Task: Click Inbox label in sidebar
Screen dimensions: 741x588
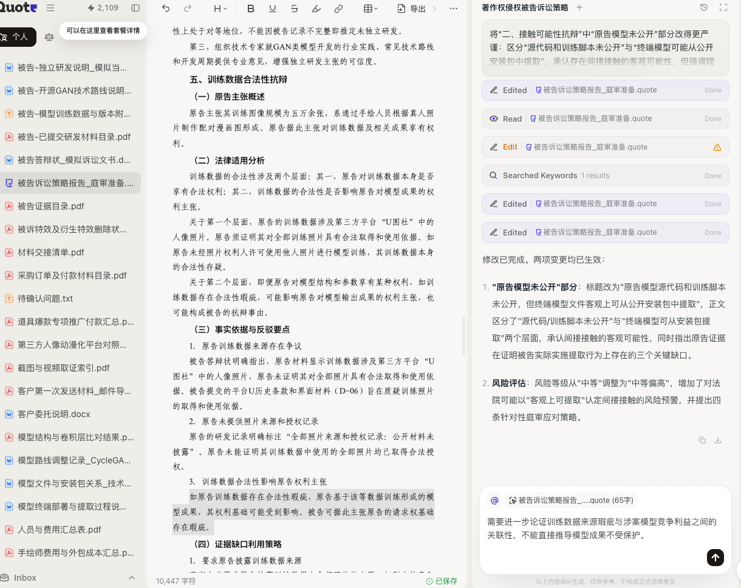Action: [x=26, y=578]
